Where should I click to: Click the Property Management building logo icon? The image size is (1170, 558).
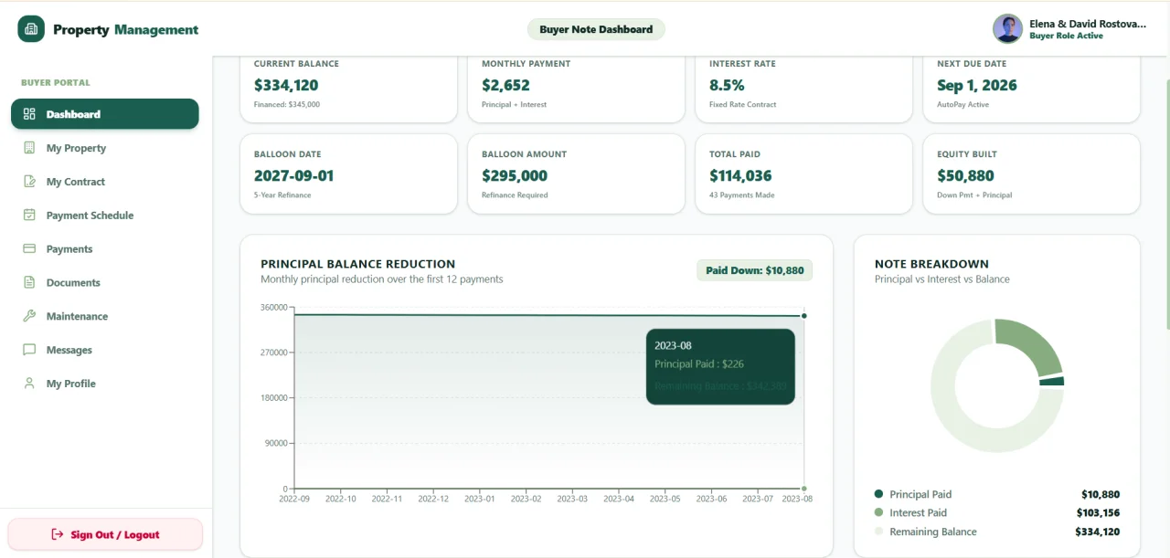31,29
